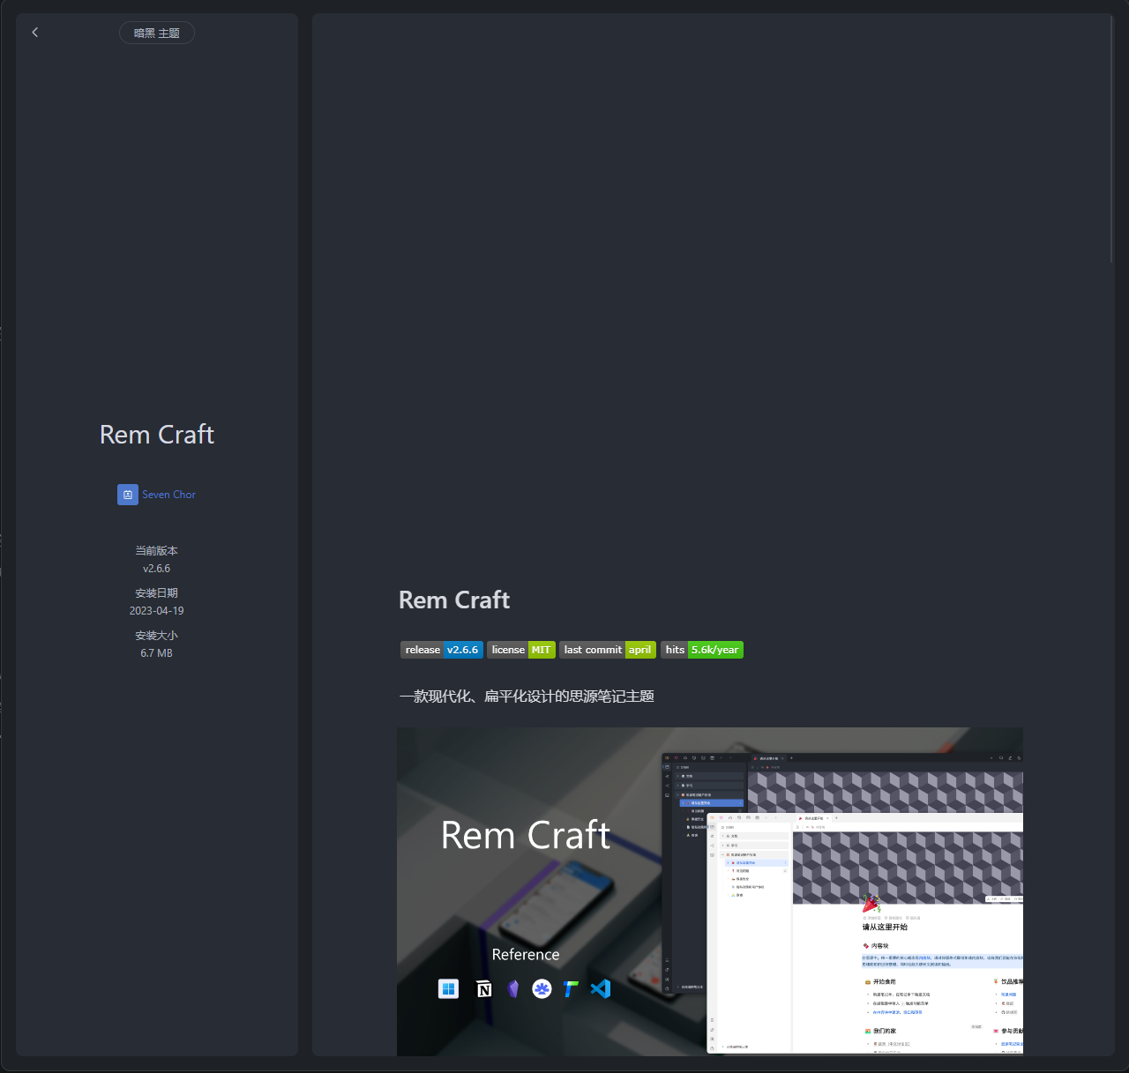Open the Rem Craft preview image
This screenshot has height=1073, width=1129.
pos(709,891)
